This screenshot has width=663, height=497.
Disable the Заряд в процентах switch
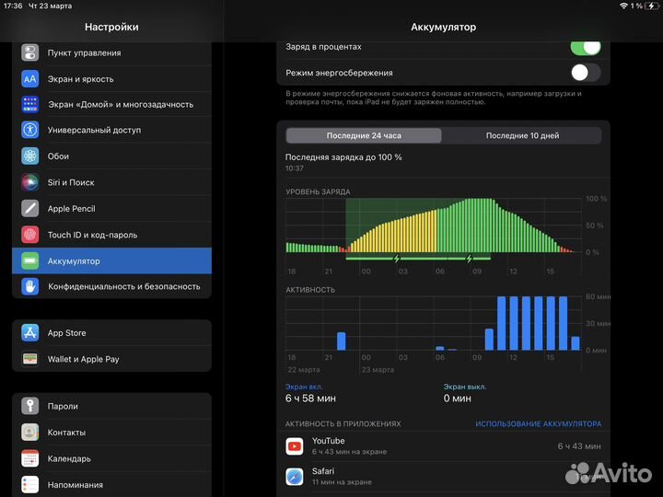coord(585,46)
